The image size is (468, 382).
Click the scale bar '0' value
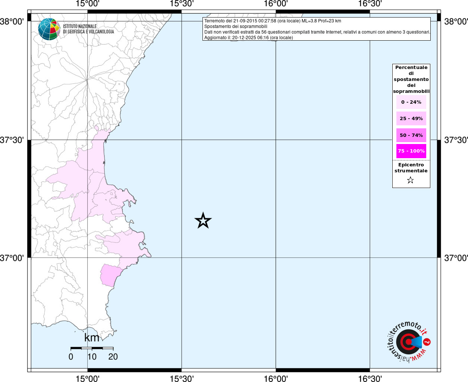[71, 357]
